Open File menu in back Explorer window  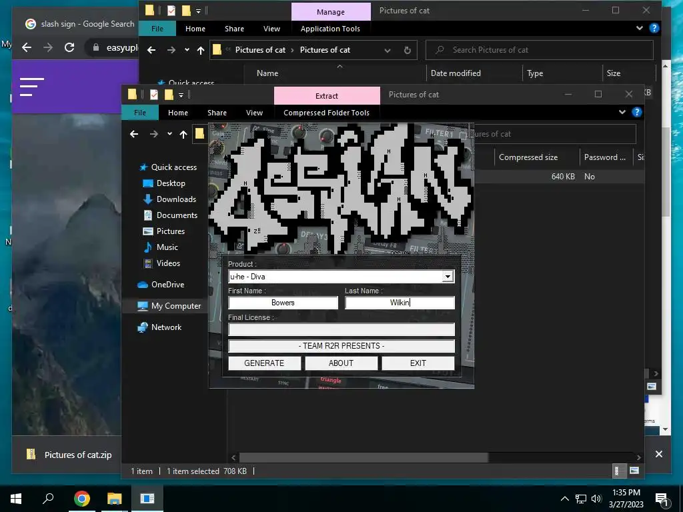157,29
